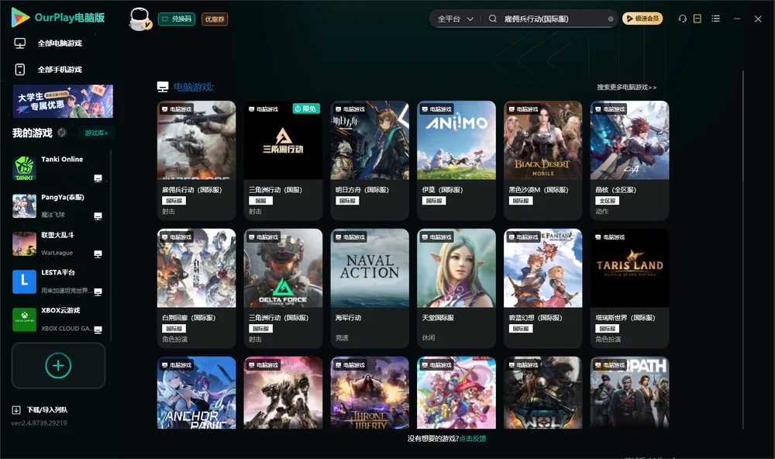Click the refresh icon beside 我的游戏
775x459 pixels.
[62, 133]
